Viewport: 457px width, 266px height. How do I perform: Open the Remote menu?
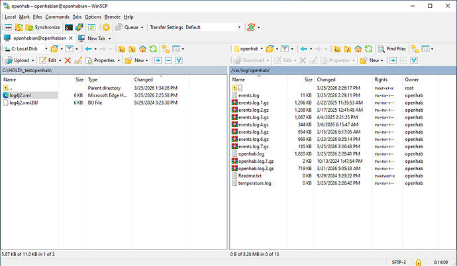pos(113,17)
